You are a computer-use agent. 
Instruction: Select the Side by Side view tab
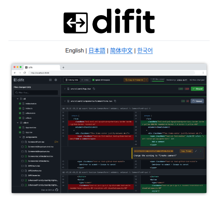pyautogui.click(x=71, y=80)
